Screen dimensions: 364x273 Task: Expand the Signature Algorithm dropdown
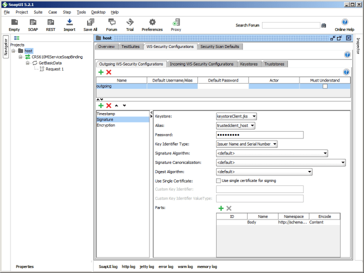pyautogui.click(x=272, y=153)
